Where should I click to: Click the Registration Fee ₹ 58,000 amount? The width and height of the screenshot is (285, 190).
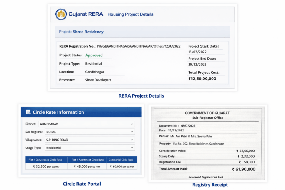pyautogui.click(x=247, y=162)
